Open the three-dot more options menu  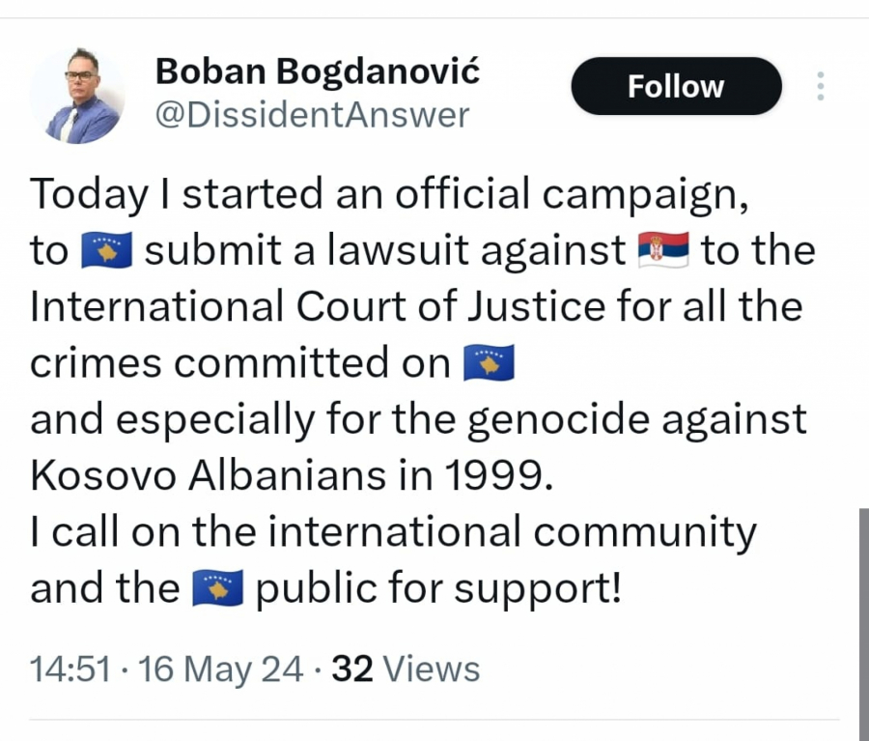coord(821,86)
